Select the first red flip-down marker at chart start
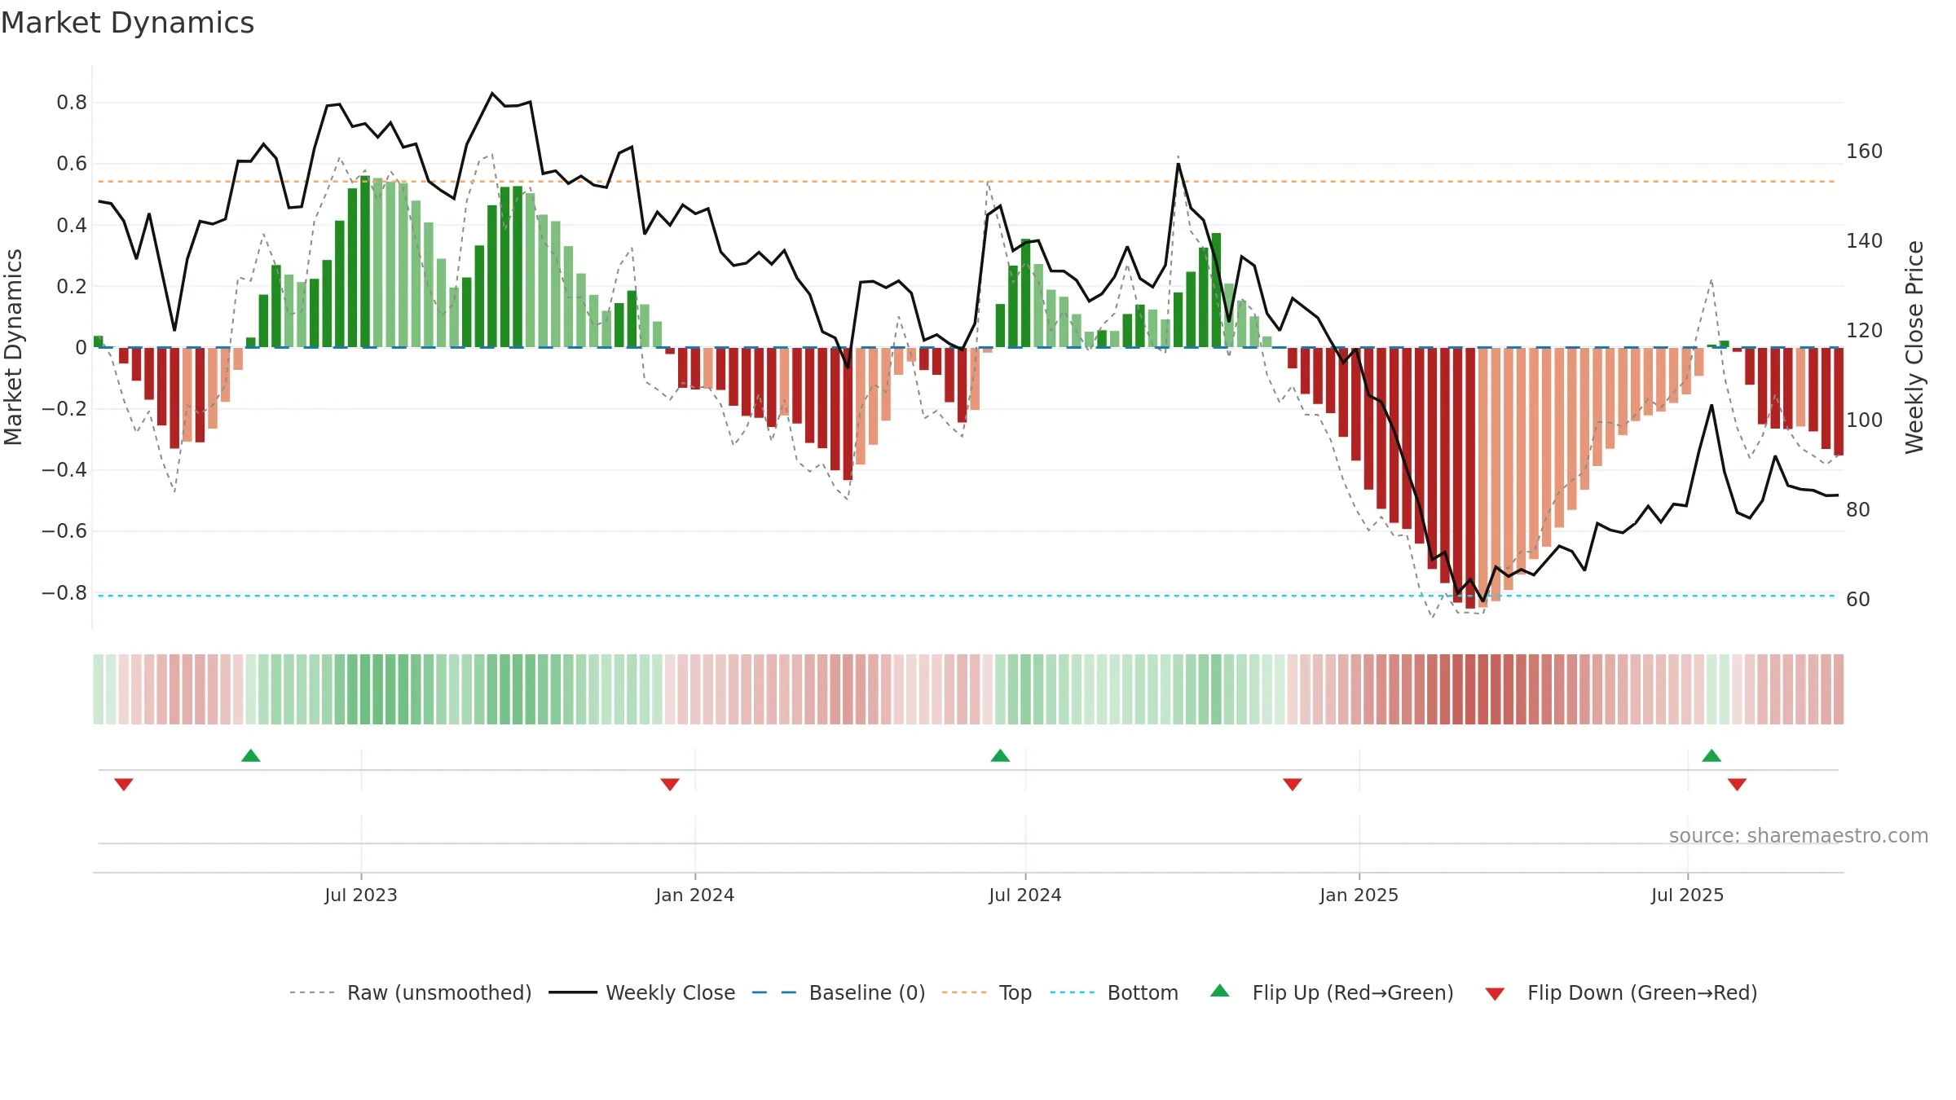 click(x=124, y=785)
